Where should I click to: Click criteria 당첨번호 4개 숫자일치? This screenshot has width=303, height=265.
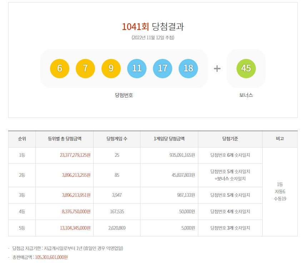(230, 211)
